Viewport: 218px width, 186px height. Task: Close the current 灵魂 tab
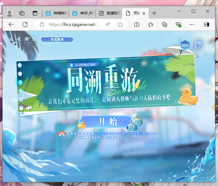point(144,14)
